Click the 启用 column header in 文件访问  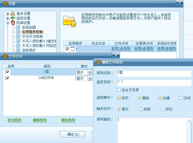click(11, 66)
